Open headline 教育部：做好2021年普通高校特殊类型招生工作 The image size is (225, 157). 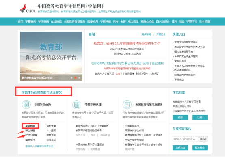tap(127, 43)
